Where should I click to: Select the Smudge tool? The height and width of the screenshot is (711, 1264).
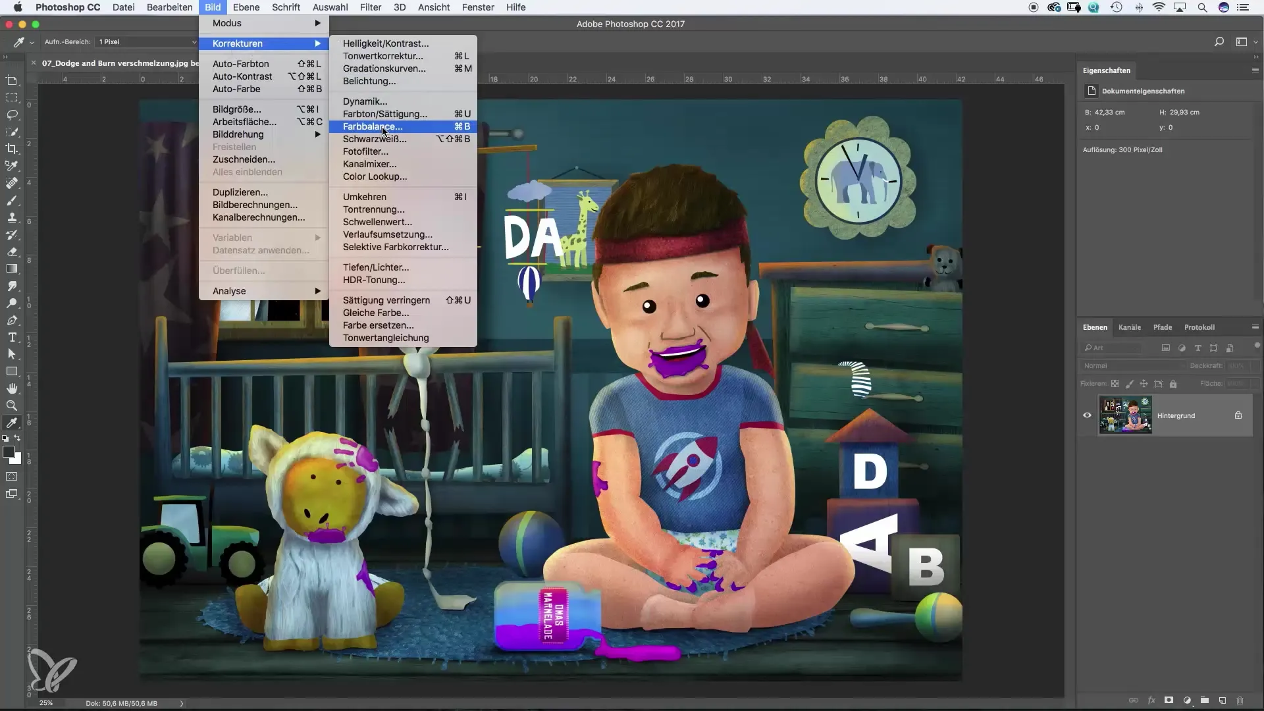pos(12,286)
